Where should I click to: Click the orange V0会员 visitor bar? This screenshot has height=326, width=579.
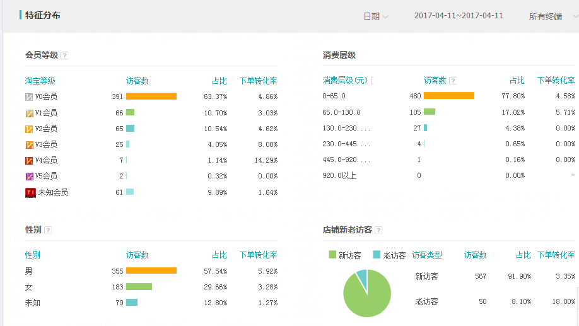tap(151, 96)
